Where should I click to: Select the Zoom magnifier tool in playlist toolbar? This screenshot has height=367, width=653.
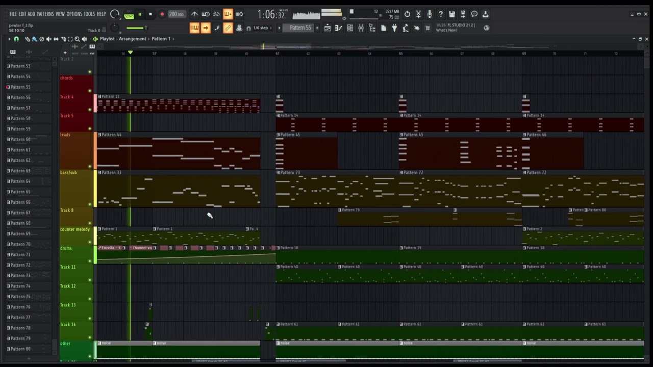click(x=77, y=39)
